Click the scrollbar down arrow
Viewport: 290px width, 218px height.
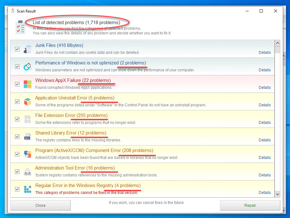point(277,194)
